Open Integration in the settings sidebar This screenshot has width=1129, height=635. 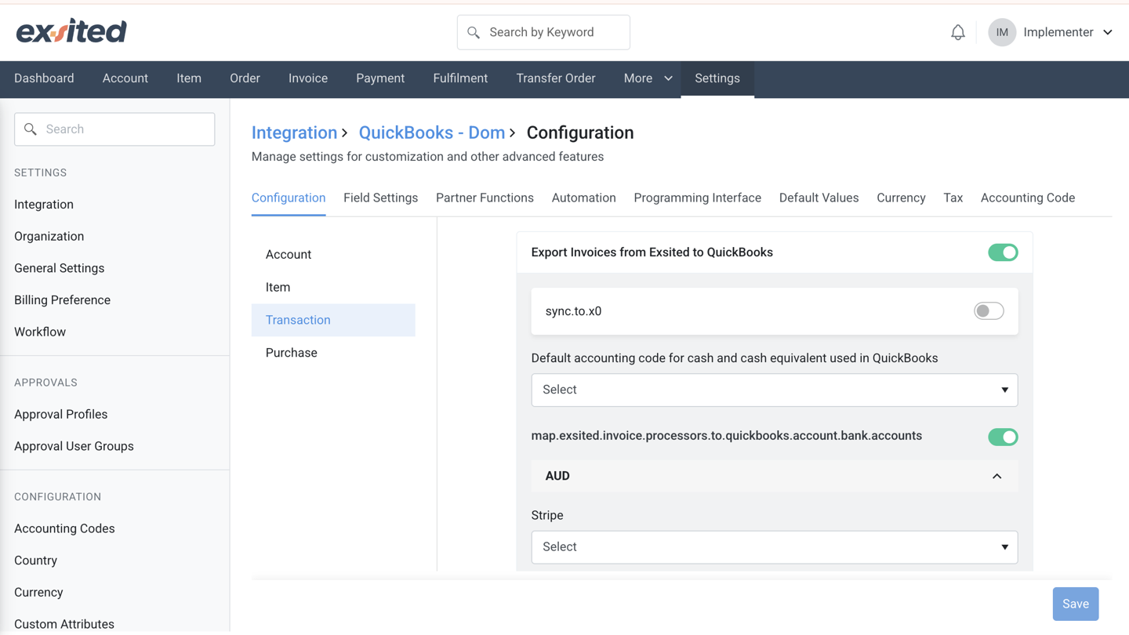[44, 205]
